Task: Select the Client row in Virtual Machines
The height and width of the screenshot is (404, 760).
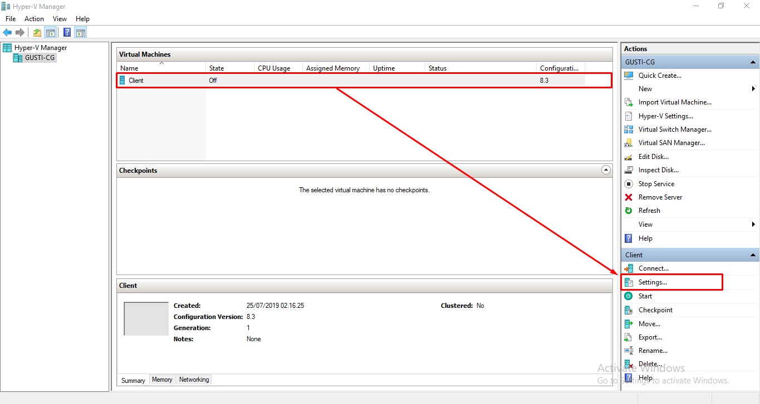Action: (364, 81)
